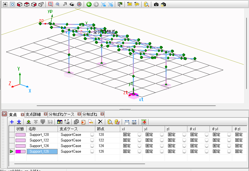Click the zoom out magnifier icon
Image resolution: width=249 pixels, height=171 pixels.
58,5
